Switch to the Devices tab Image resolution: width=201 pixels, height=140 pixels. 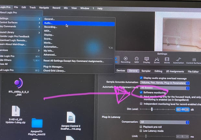pos(121,71)
